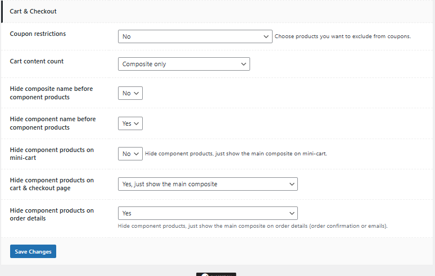Open Hide component products on order details dropdown
The image size is (435, 276).
[x=208, y=213]
